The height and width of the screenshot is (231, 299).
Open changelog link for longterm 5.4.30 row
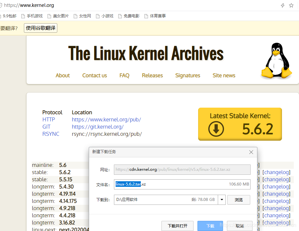pos(276,187)
